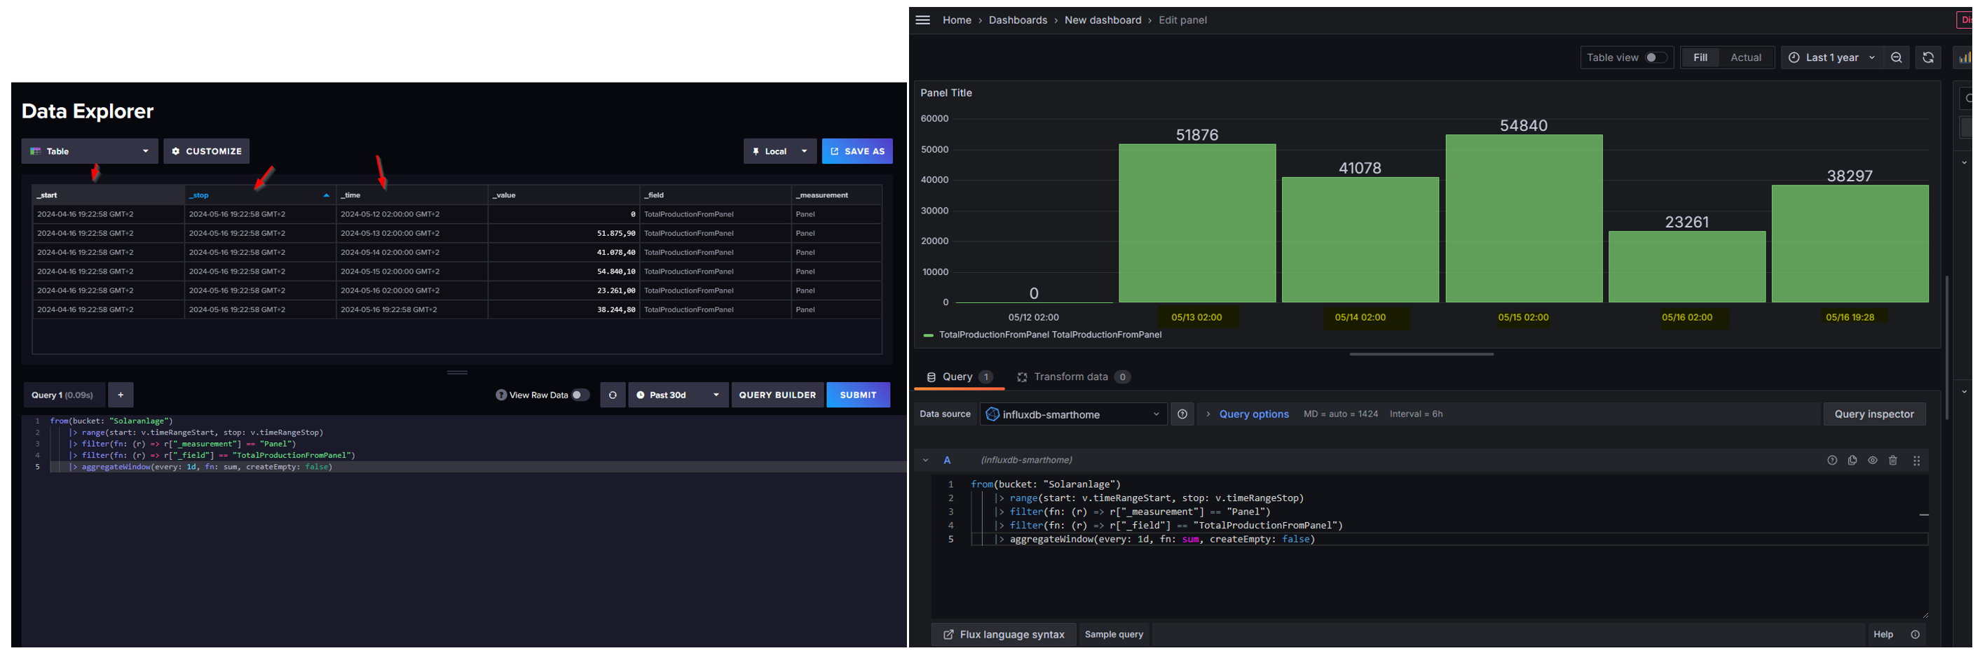
Task: Select the Actual size option
Action: coord(1746,57)
